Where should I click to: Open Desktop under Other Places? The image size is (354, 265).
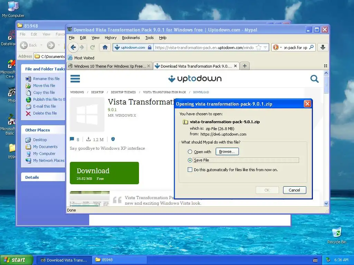[x=40, y=140]
